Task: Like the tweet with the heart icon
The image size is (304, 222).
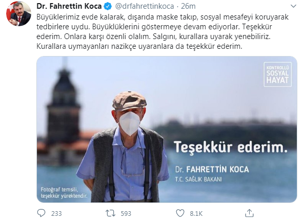Action: pyautogui.click(x=180, y=213)
